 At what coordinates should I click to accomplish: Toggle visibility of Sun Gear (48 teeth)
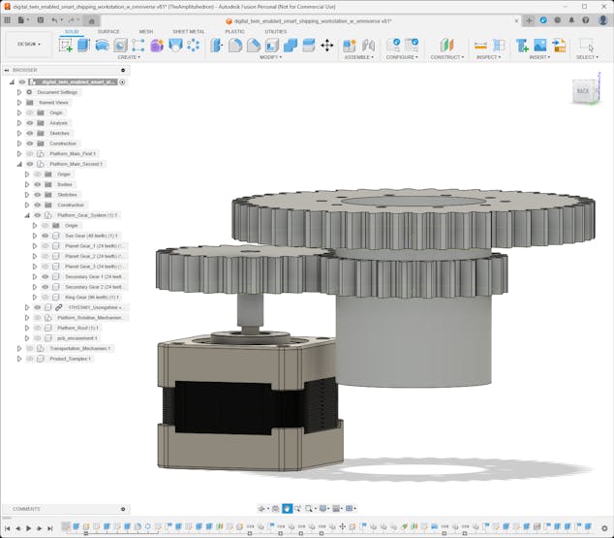point(45,236)
